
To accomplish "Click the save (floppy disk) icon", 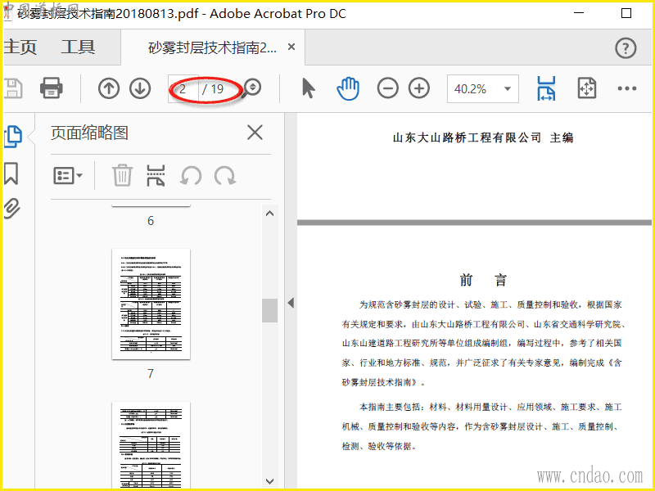I will tap(12, 88).
